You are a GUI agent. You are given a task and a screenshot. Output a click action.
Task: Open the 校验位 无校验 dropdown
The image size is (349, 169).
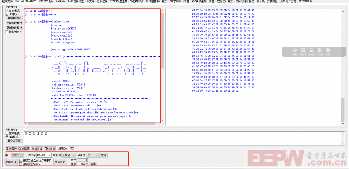pyautogui.click(x=68, y=155)
